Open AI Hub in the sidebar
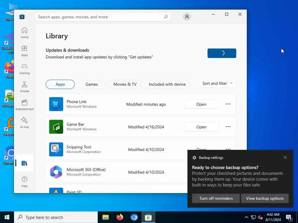This screenshot has height=223, width=298. coord(24,123)
